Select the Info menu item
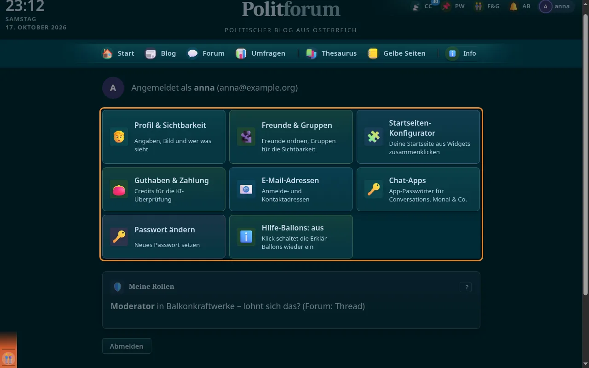The width and height of the screenshot is (589, 368). [462, 53]
